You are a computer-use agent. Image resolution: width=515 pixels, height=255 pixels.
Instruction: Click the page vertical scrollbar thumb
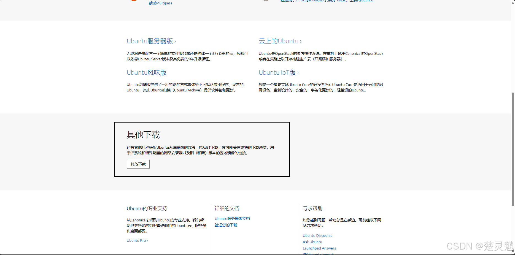point(513,149)
